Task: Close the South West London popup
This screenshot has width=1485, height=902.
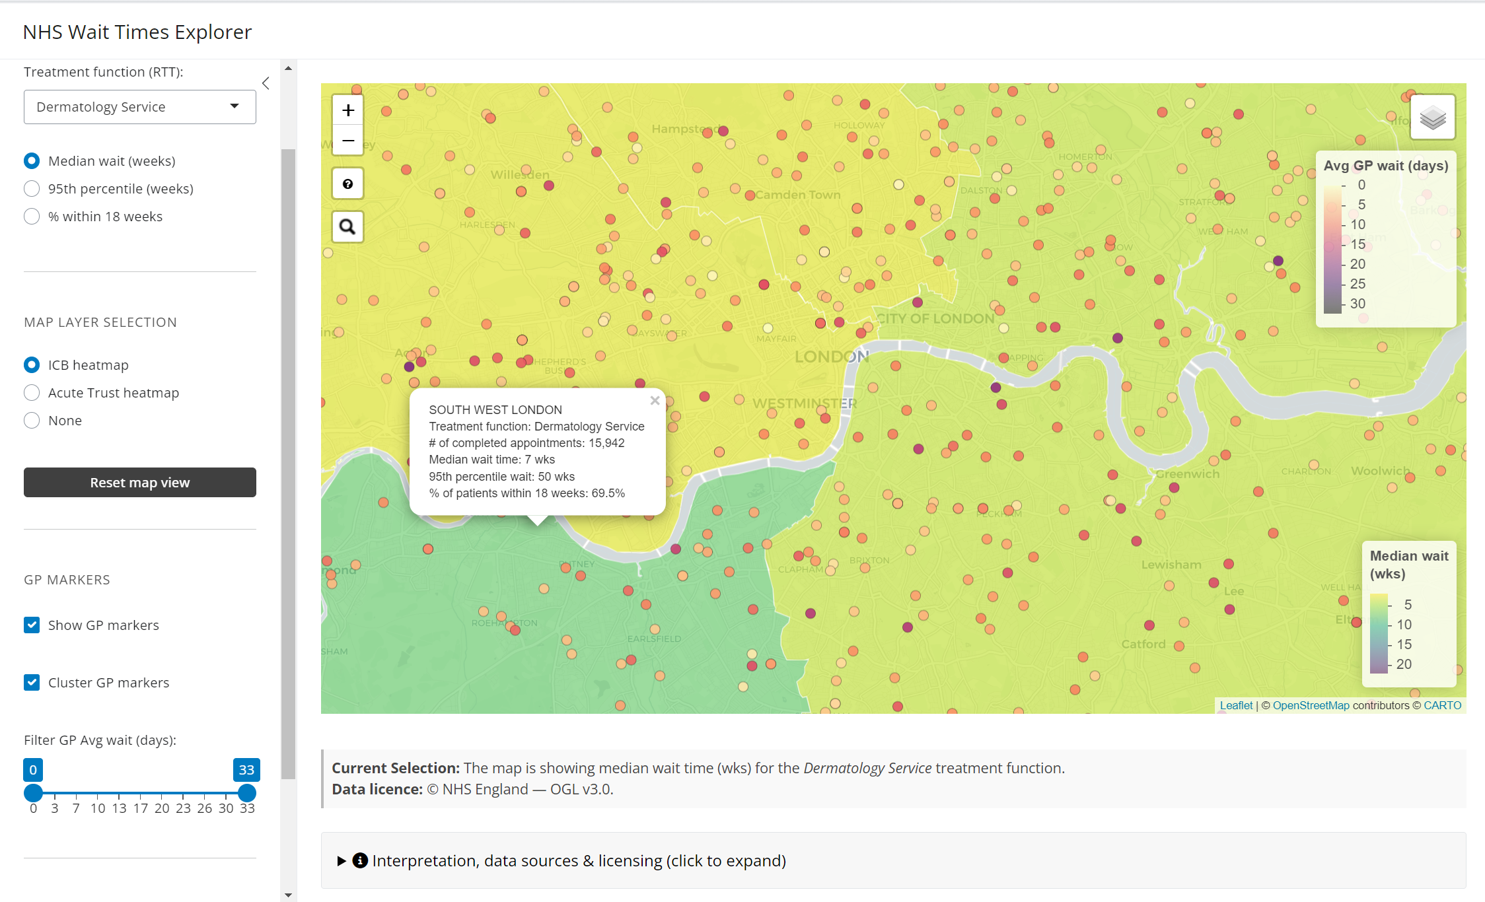Action: [655, 400]
